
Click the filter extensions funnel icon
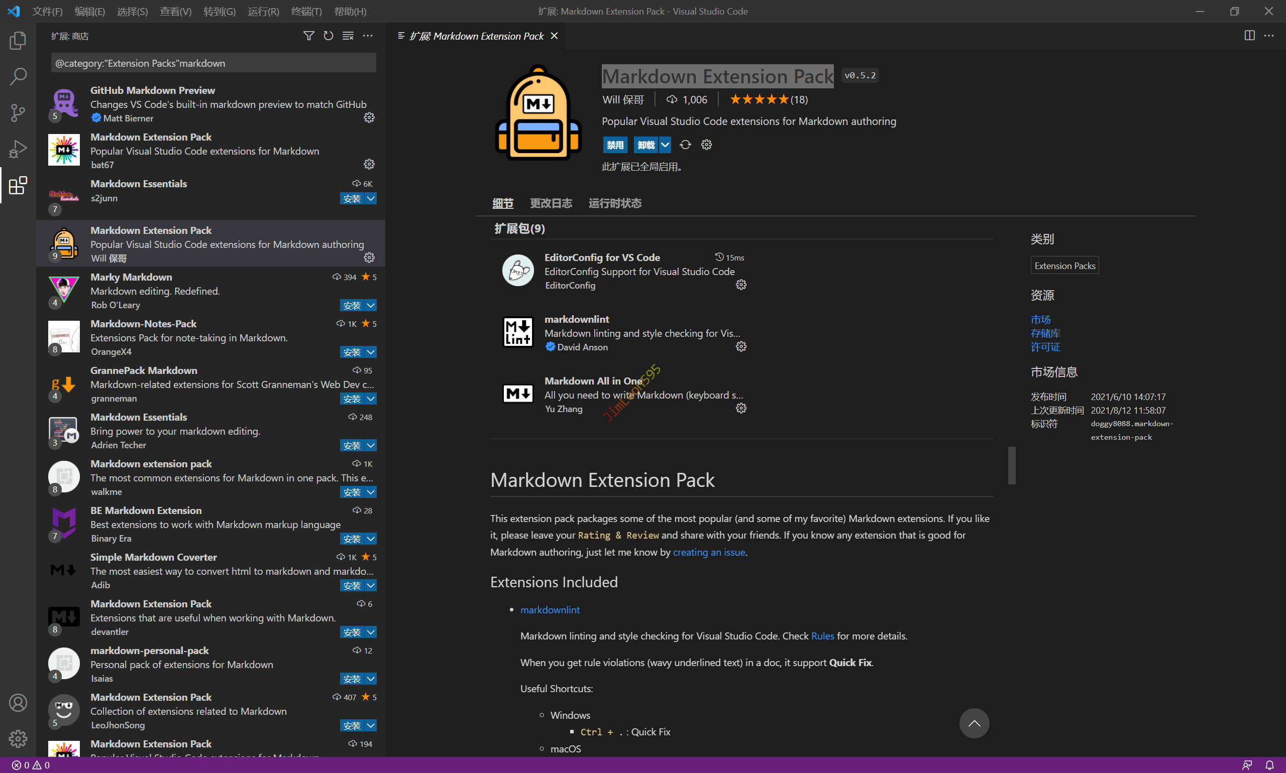pos(308,36)
